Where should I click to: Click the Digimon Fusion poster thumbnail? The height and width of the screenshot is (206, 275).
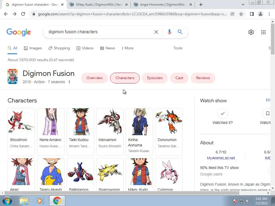coord(12,76)
